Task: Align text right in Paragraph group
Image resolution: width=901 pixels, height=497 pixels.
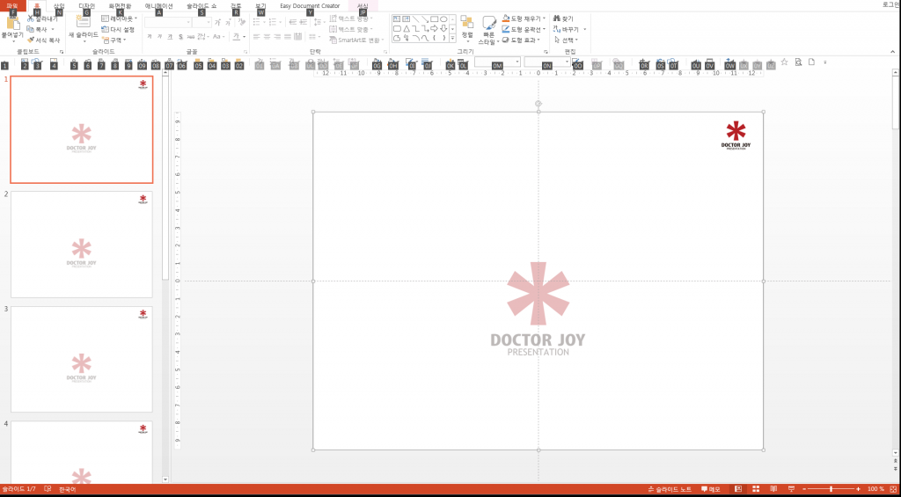Action: [277, 37]
